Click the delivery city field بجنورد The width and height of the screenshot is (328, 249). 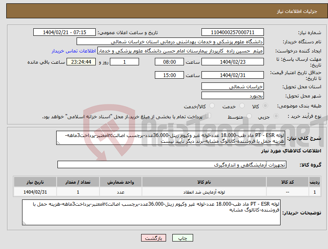[x=232, y=95]
